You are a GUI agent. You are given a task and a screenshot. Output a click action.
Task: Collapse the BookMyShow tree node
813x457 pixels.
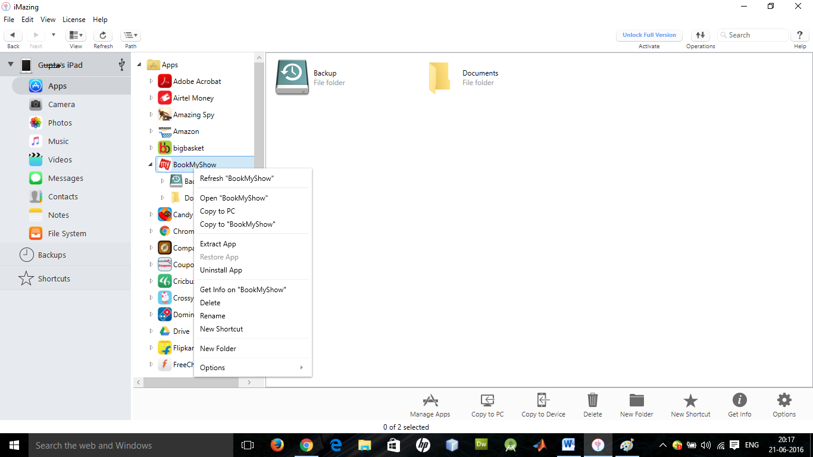point(151,165)
